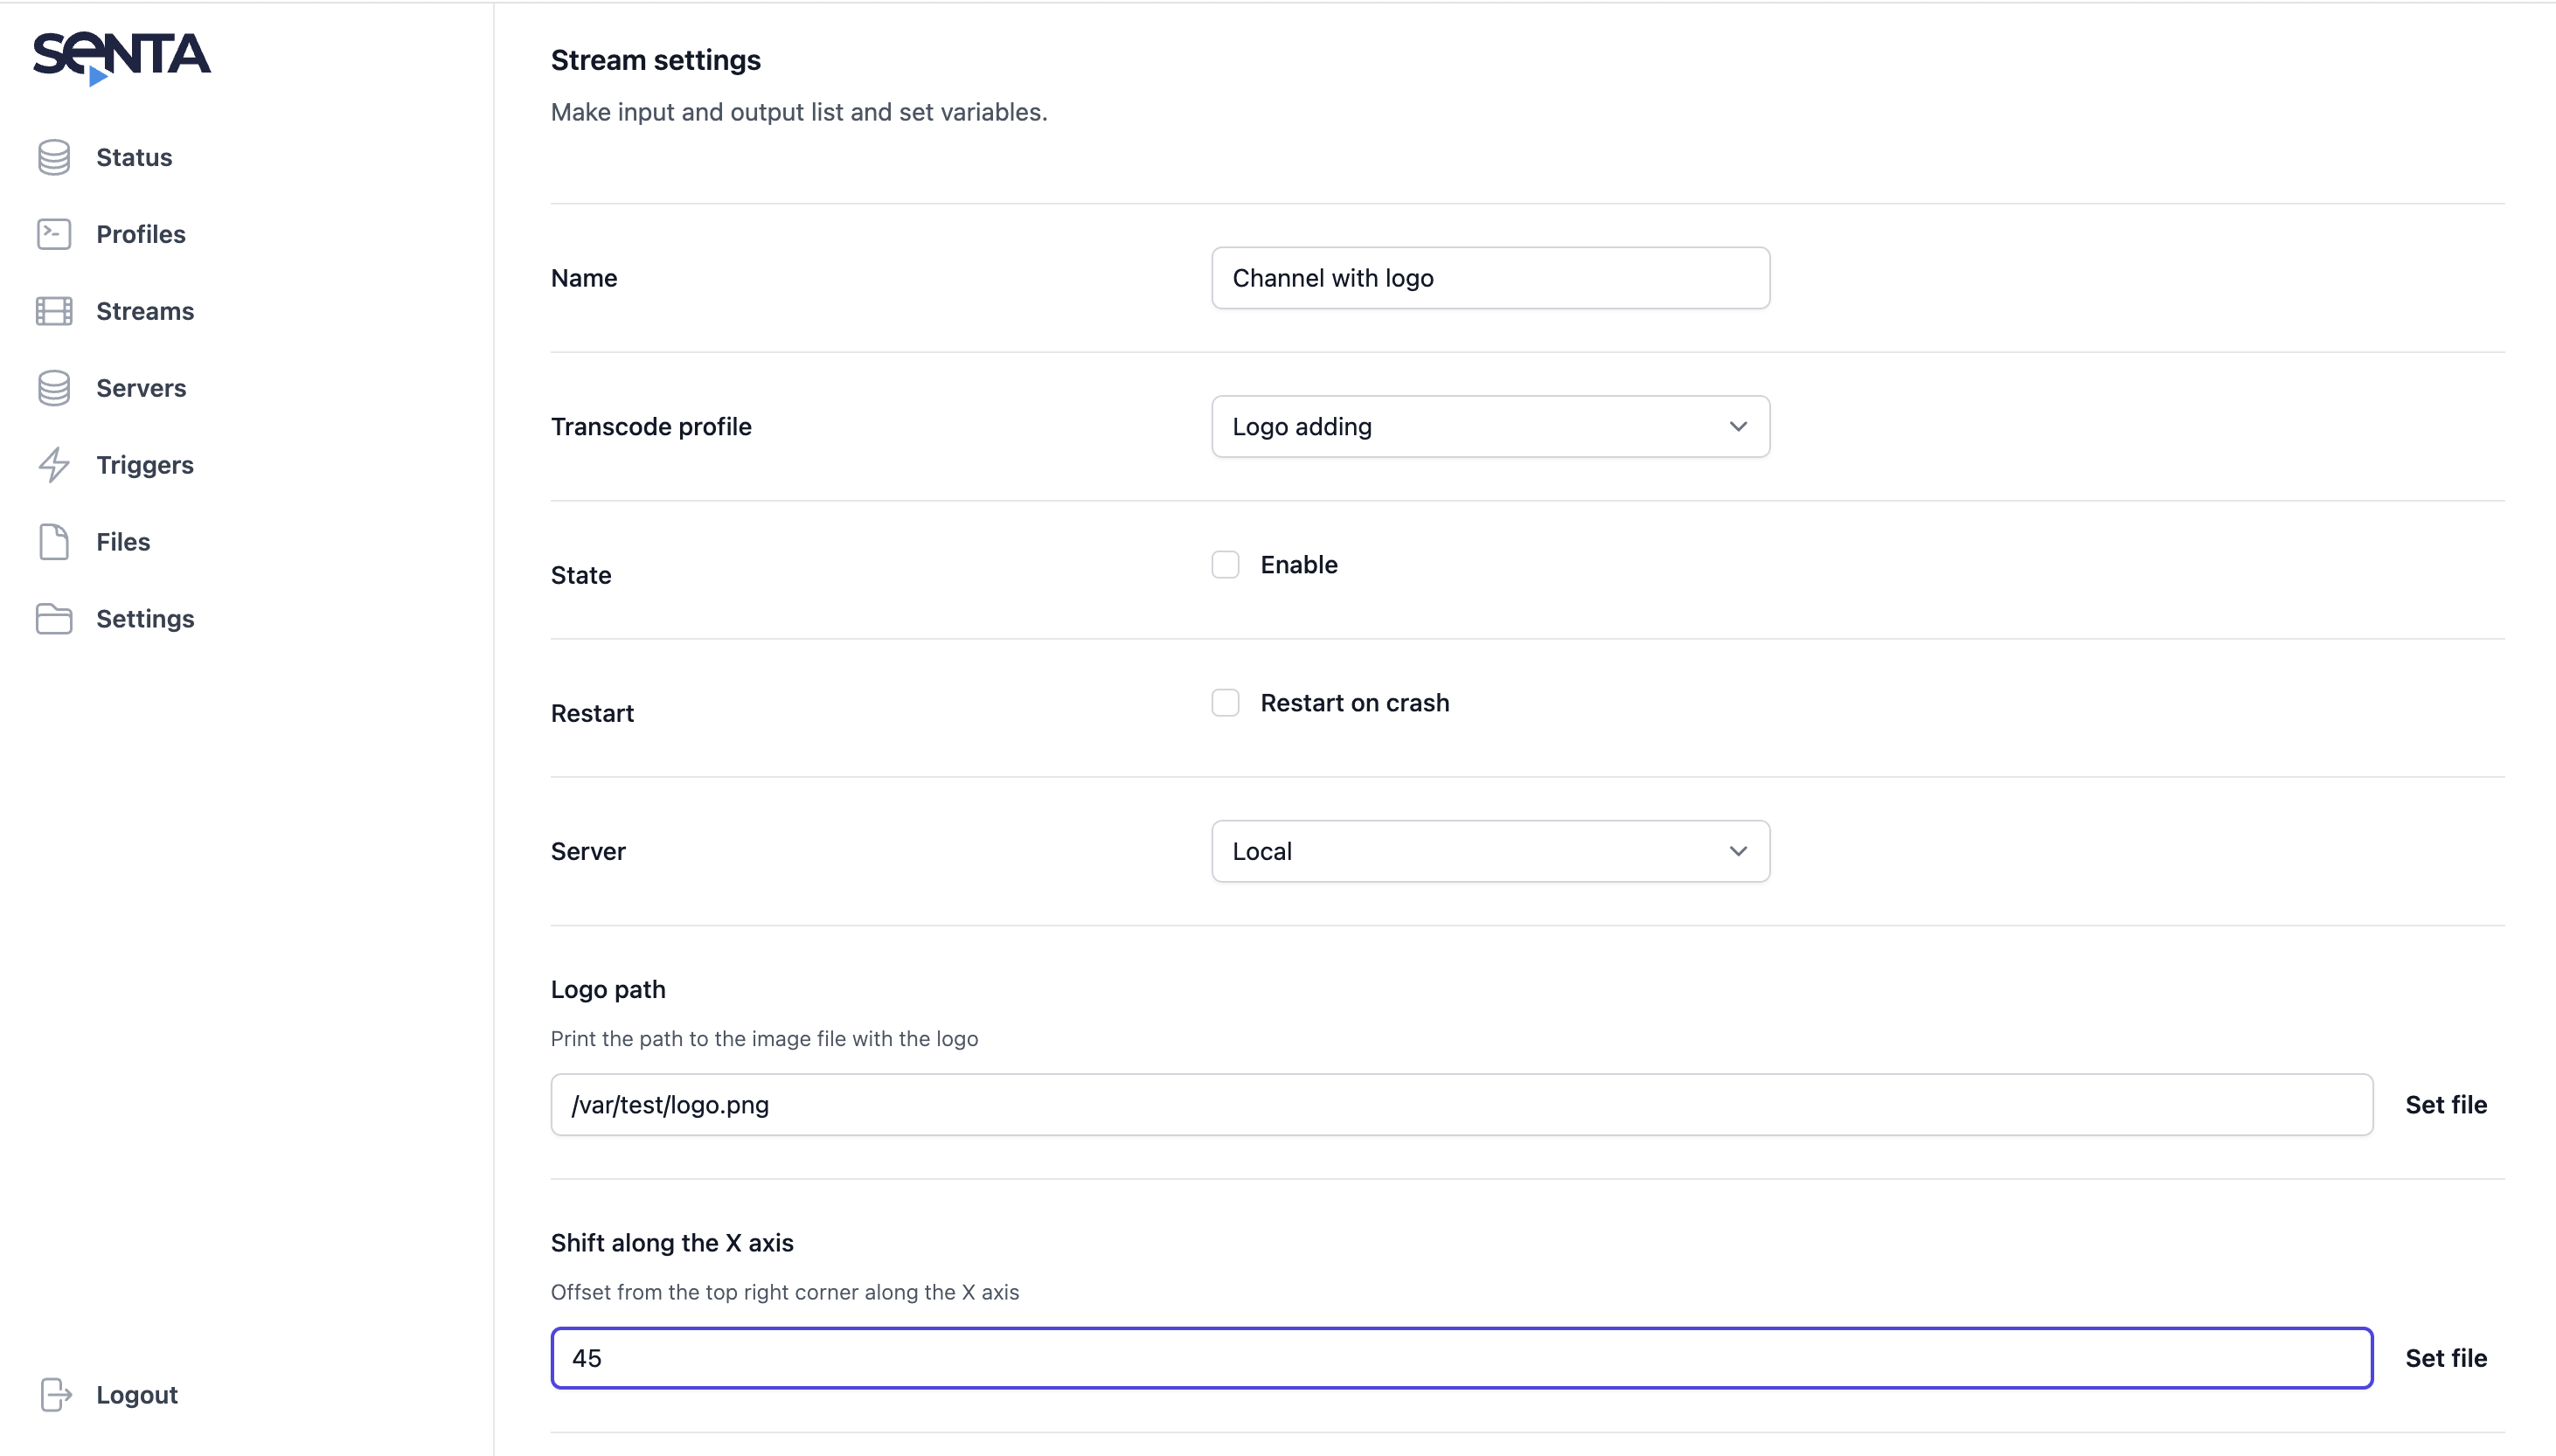Image resolution: width=2556 pixels, height=1456 pixels.
Task: Click the Logo path input field
Action: tap(1460, 1105)
